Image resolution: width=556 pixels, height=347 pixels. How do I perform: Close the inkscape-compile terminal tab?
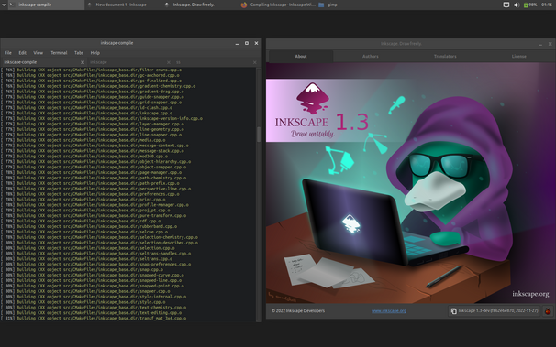pos(83,62)
